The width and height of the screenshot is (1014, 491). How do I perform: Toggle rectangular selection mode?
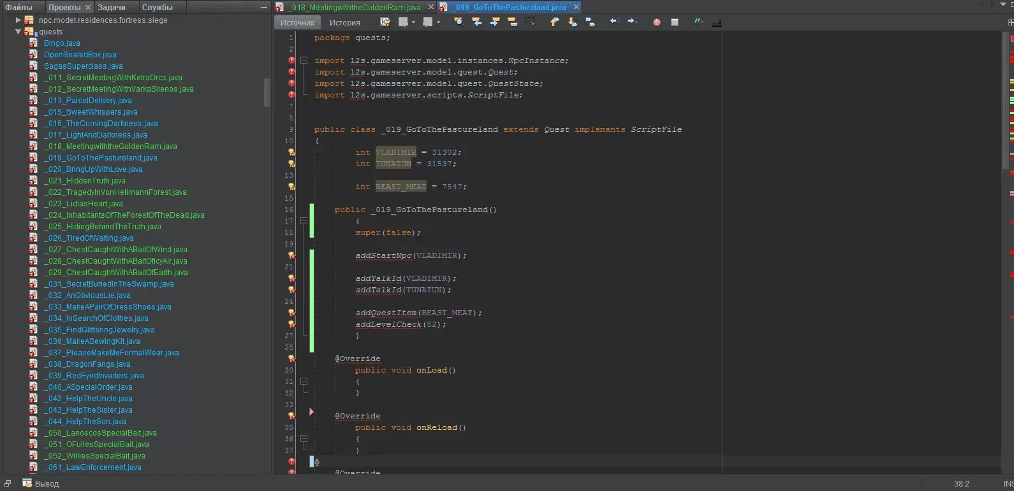[530, 22]
